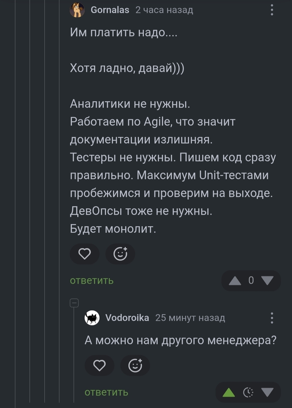Upvote the Gornalas comment
Screen dimensions: 292x408
pyautogui.click(x=235, y=281)
